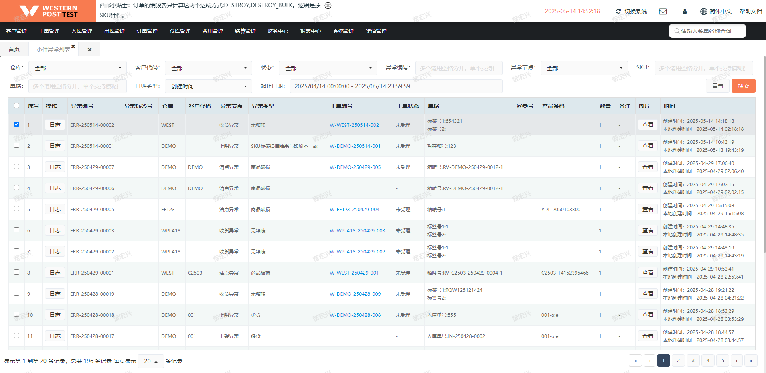Open the 财务中心 menu

[278, 31]
